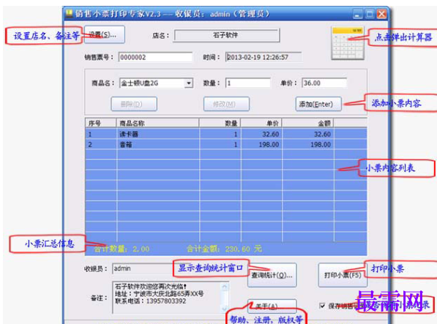437x324 pixels.
Task: Toggle the 保存销售记录 checkbox
Action: click(x=323, y=306)
